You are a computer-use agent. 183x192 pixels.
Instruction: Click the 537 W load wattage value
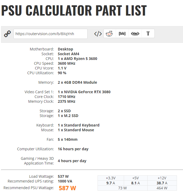(63, 176)
